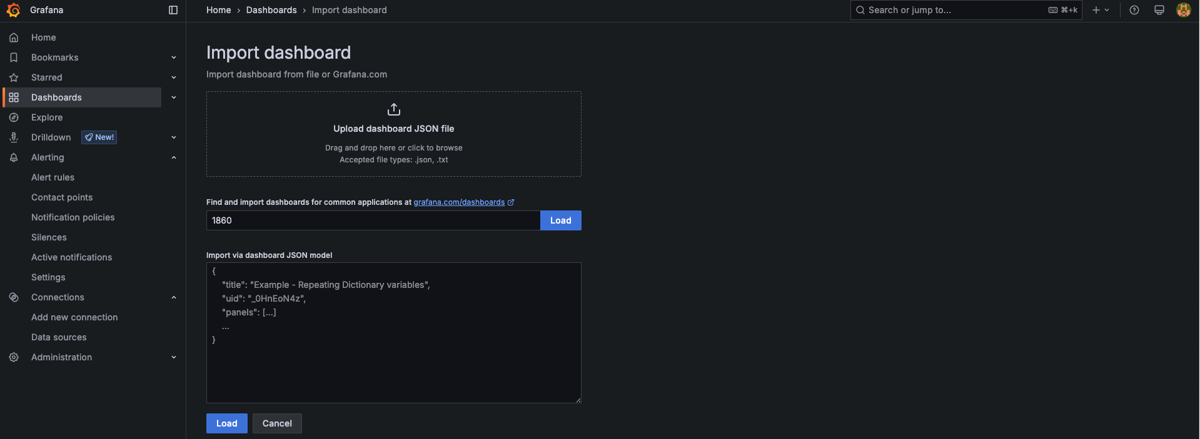Open Alerting Settings page
This screenshot has height=439, width=1200.
(48, 277)
